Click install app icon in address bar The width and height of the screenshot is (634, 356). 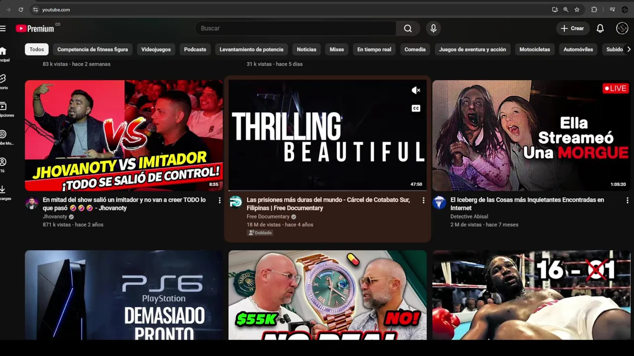tap(555, 9)
